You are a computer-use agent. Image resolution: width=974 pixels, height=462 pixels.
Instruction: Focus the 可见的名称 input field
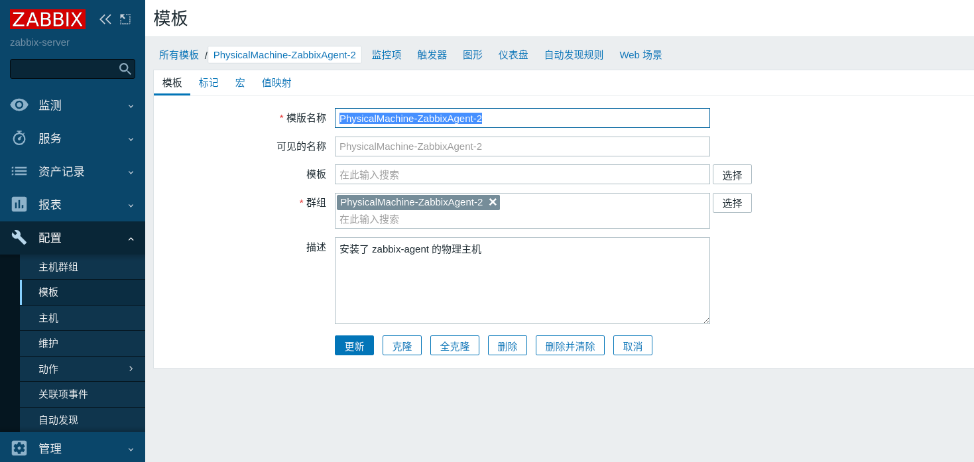[x=522, y=146]
